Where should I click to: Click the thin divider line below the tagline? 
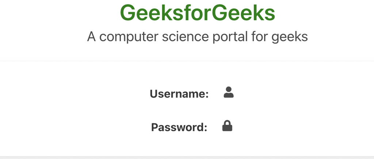click(x=187, y=61)
